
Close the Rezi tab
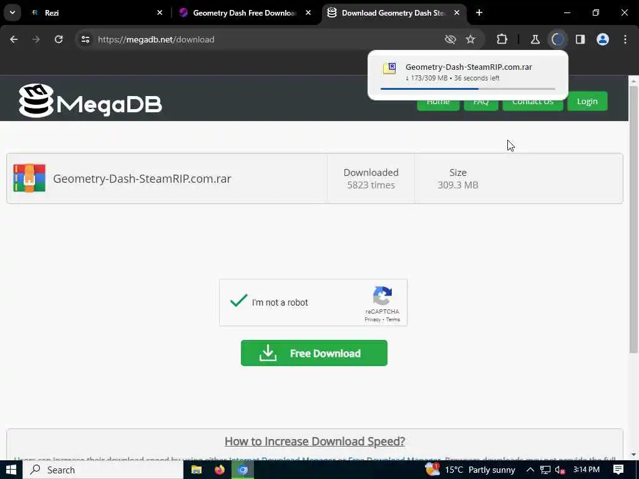pyautogui.click(x=160, y=12)
